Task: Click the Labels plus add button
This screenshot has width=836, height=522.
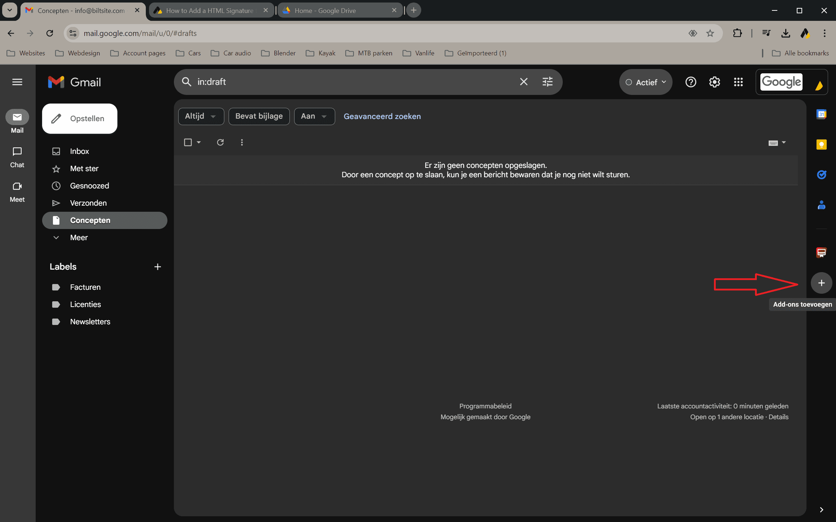Action: point(157,266)
